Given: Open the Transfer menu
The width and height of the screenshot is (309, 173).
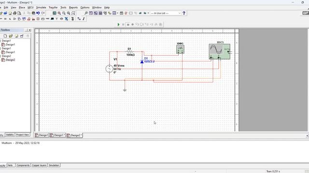Looking at the screenshot, I should pos(53,8).
